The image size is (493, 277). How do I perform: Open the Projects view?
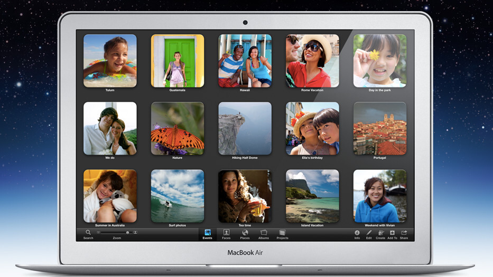tap(283, 233)
